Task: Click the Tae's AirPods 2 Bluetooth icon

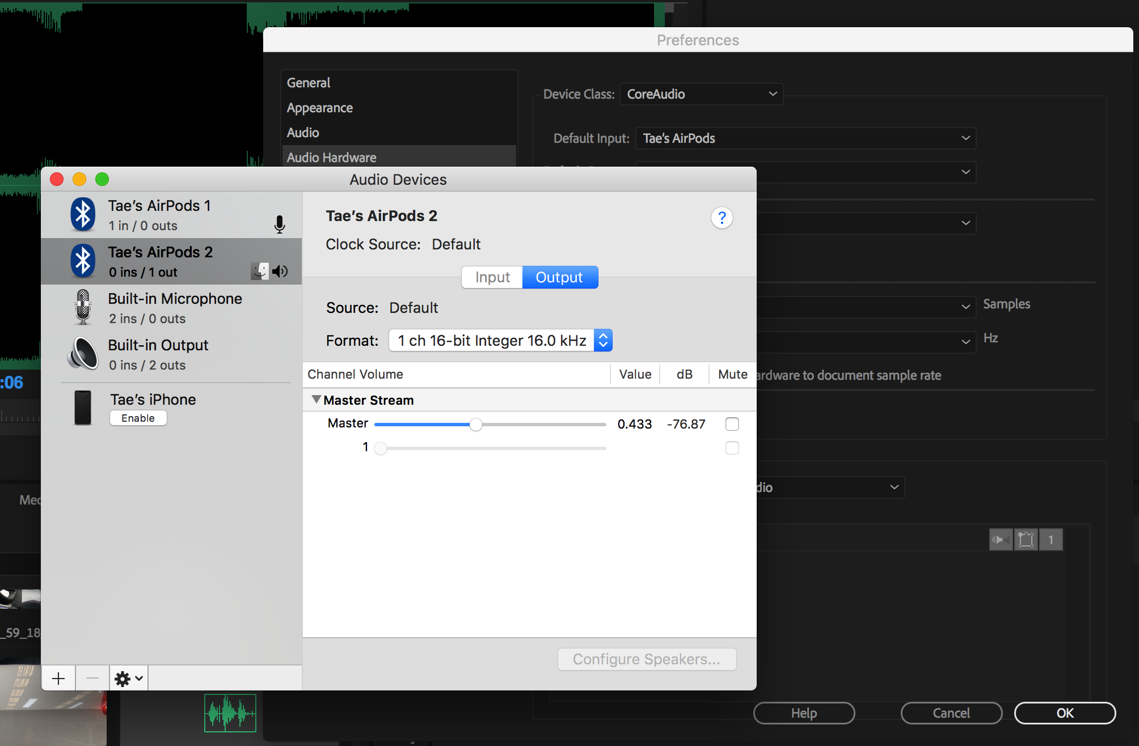Action: pyautogui.click(x=83, y=261)
